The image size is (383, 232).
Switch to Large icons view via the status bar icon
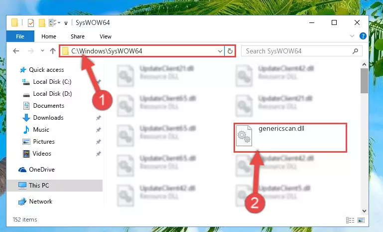[x=361, y=220]
